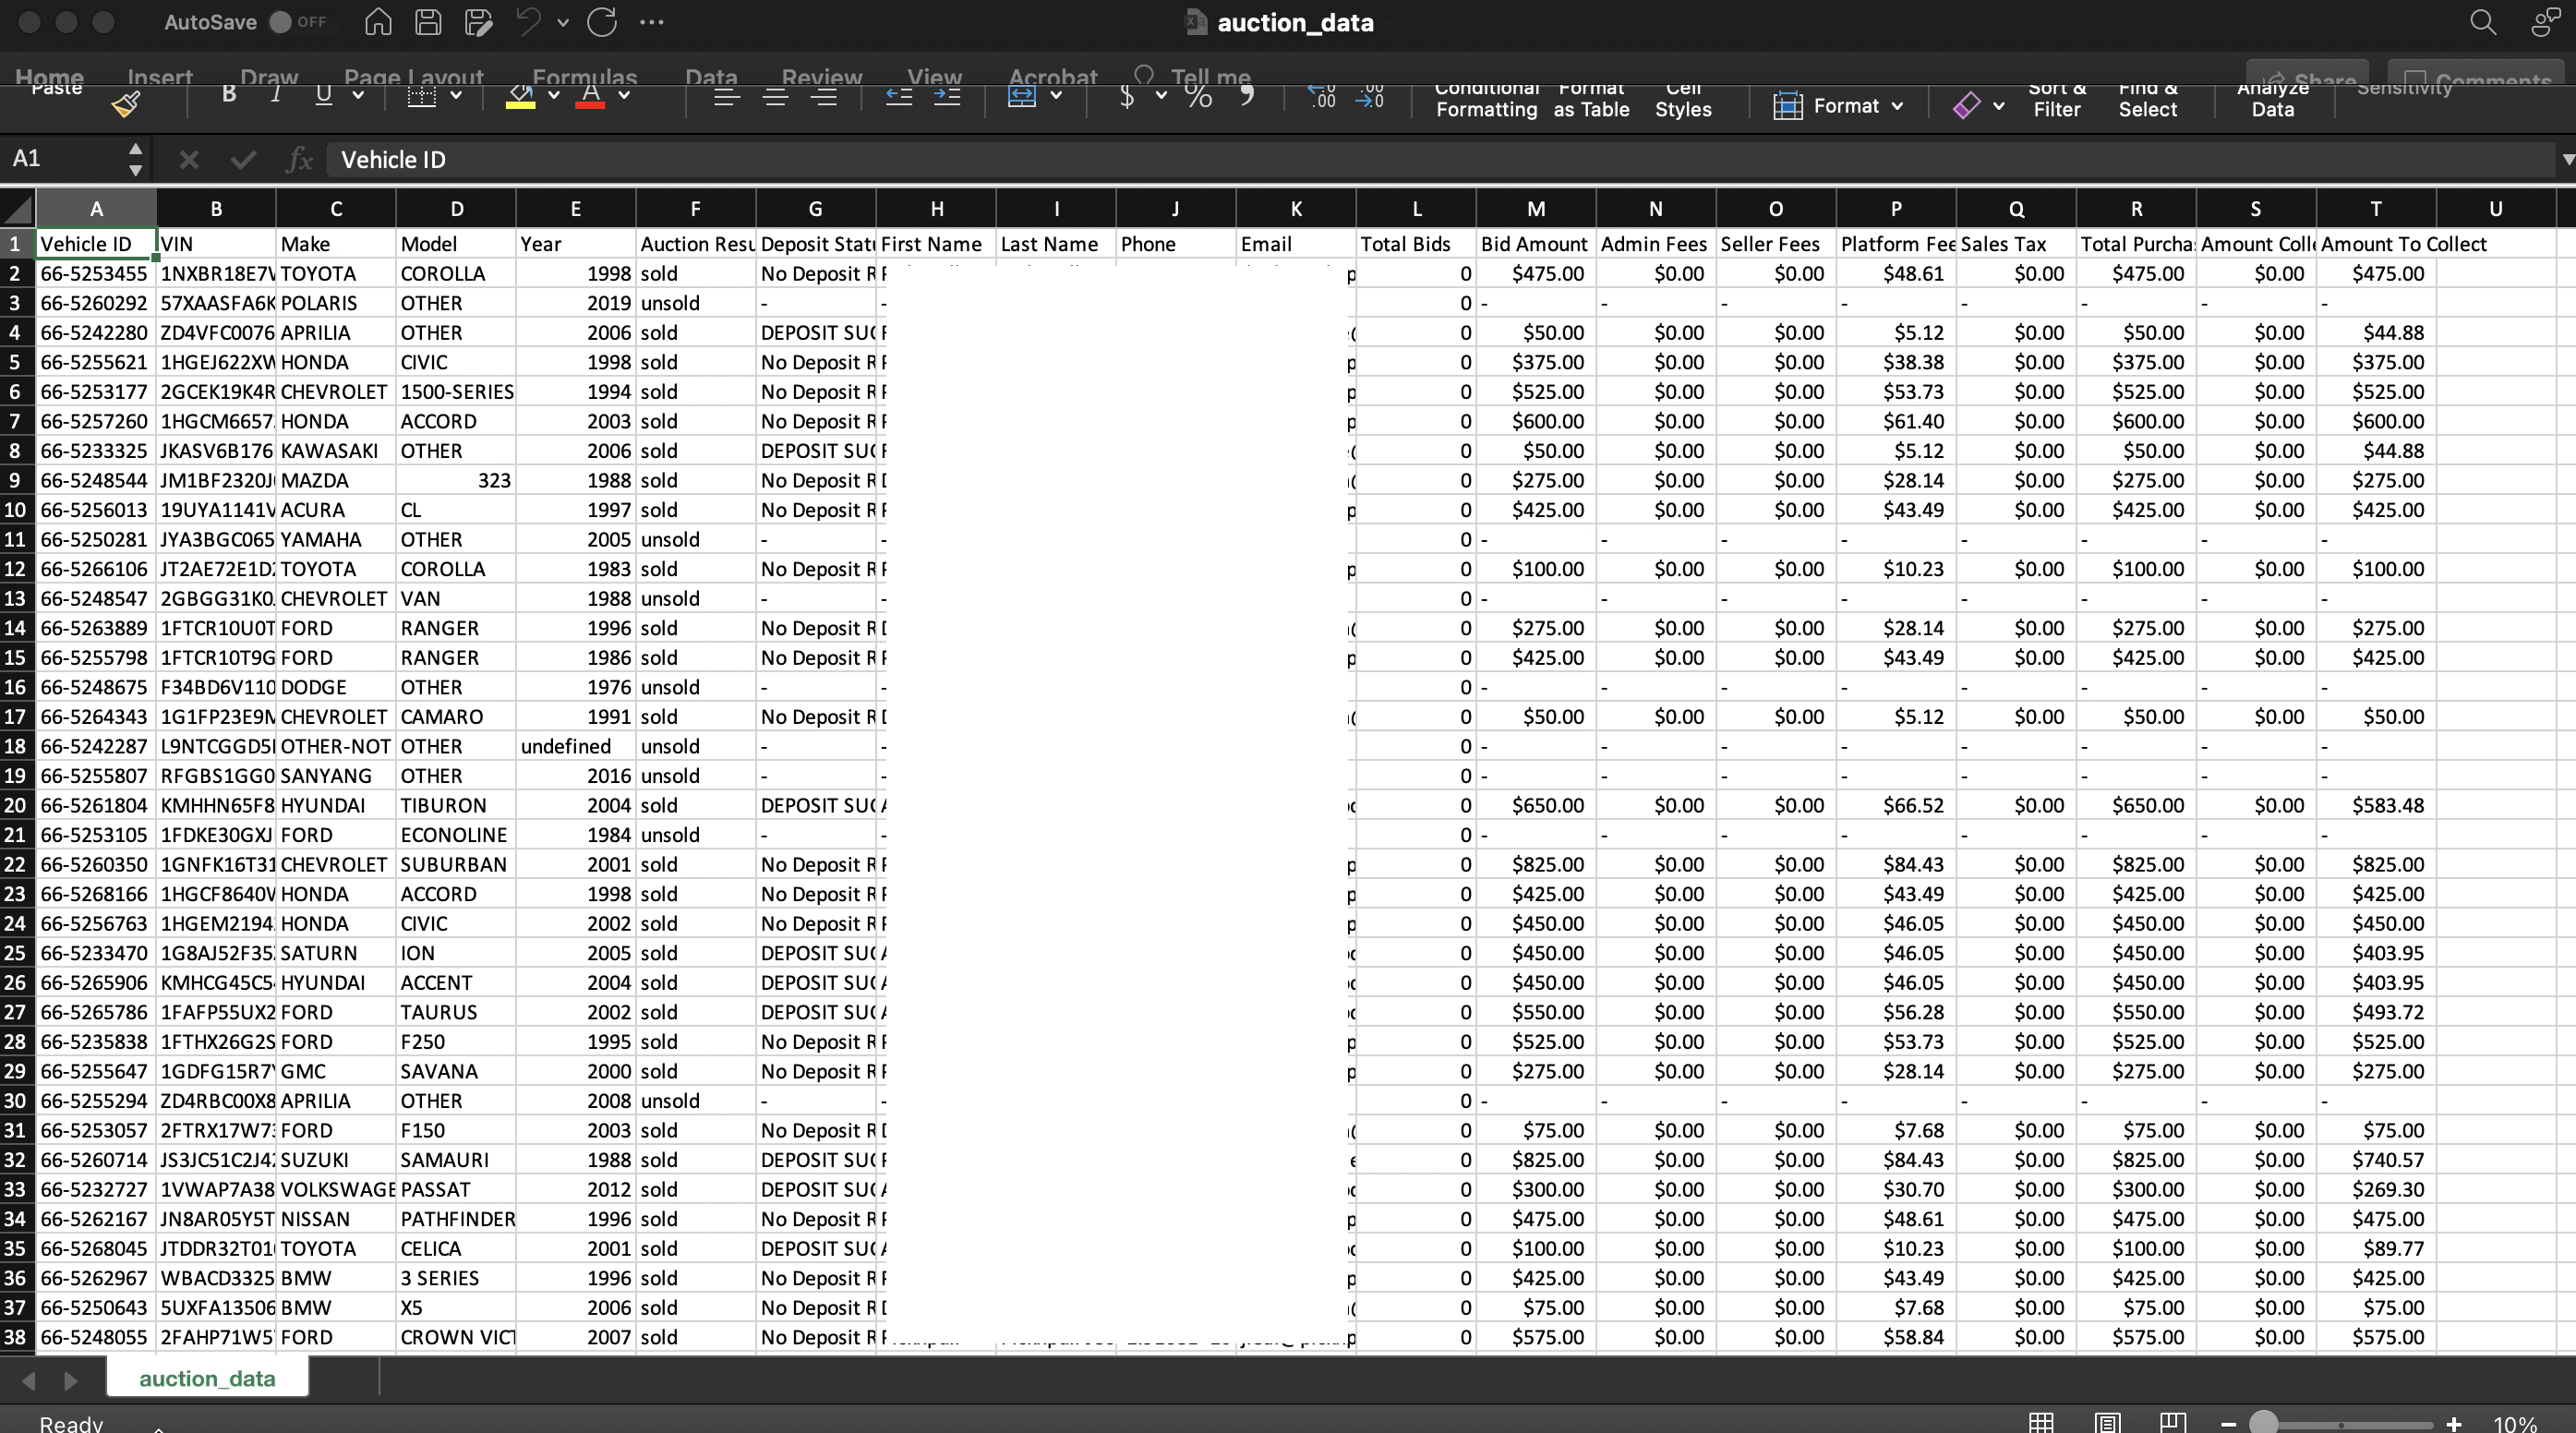The width and height of the screenshot is (2576, 1433).
Task: Select the auction_data sheet tab
Action: [207, 1379]
